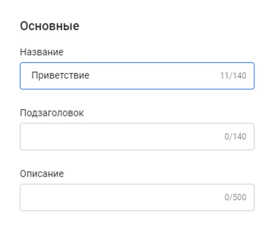Place cursor after the word Приветствие
The height and width of the screenshot is (228, 277).
(90, 75)
